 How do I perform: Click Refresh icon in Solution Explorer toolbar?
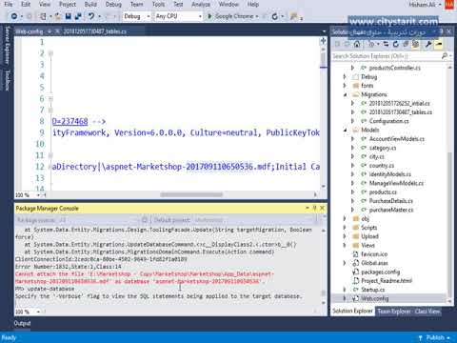(x=396, y=44)
